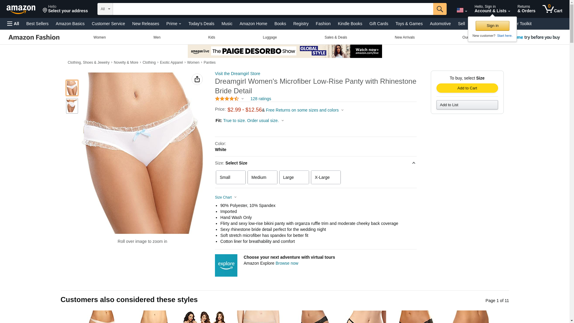Expand the Size Chart
574x323 pixels.
pyautogui.click(x=226, y=197)
